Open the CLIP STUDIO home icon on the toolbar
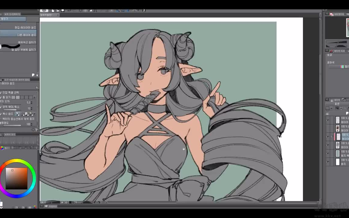This screenshot has height=218, width=349. point(45,11)
